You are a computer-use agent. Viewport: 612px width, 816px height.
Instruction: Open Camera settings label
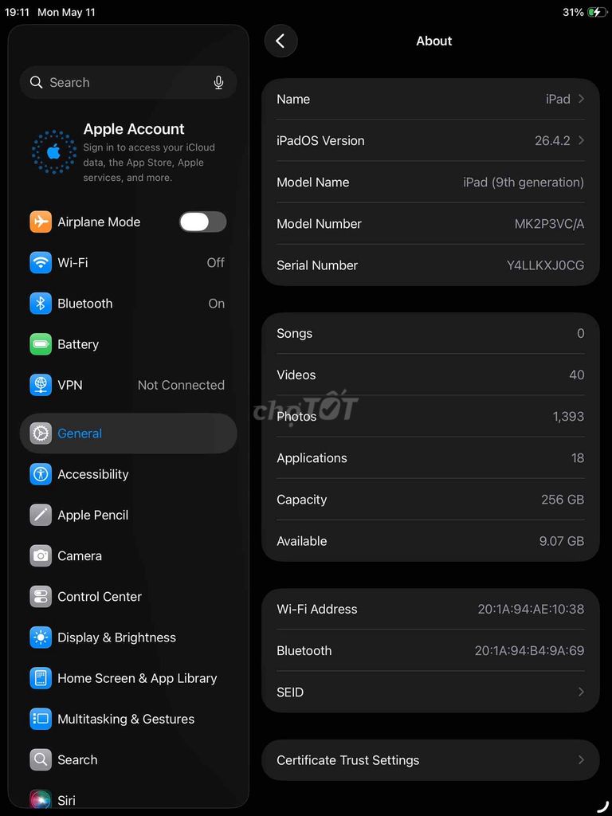click(x=80, y=555)
